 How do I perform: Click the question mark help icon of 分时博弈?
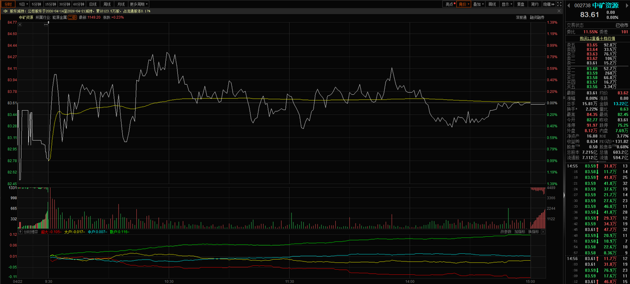tap(20, 232)
